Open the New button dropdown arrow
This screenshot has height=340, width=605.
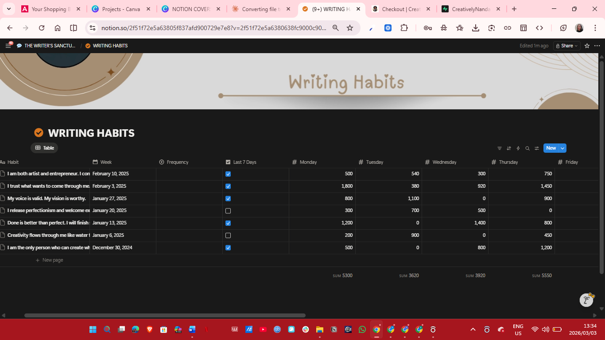tap(562, 148)
